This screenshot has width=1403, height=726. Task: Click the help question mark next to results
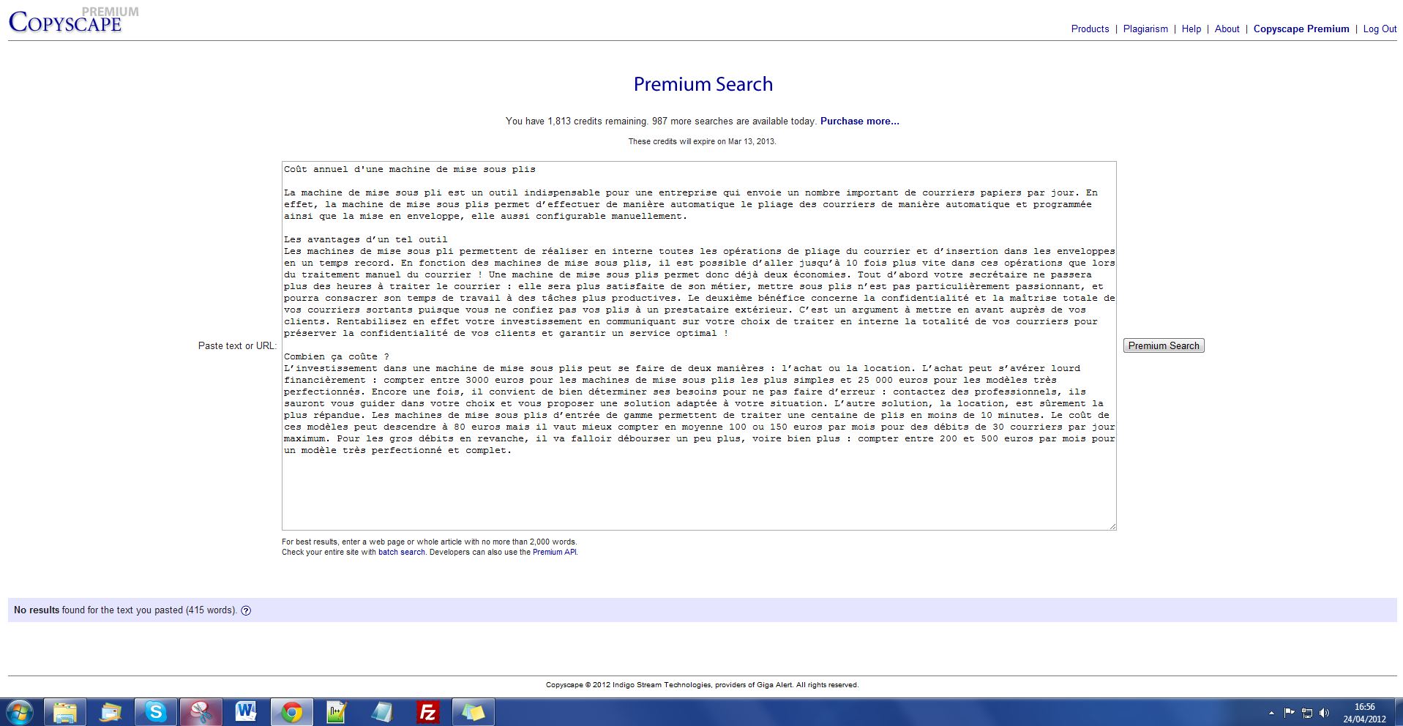click(x=246, y=610)
